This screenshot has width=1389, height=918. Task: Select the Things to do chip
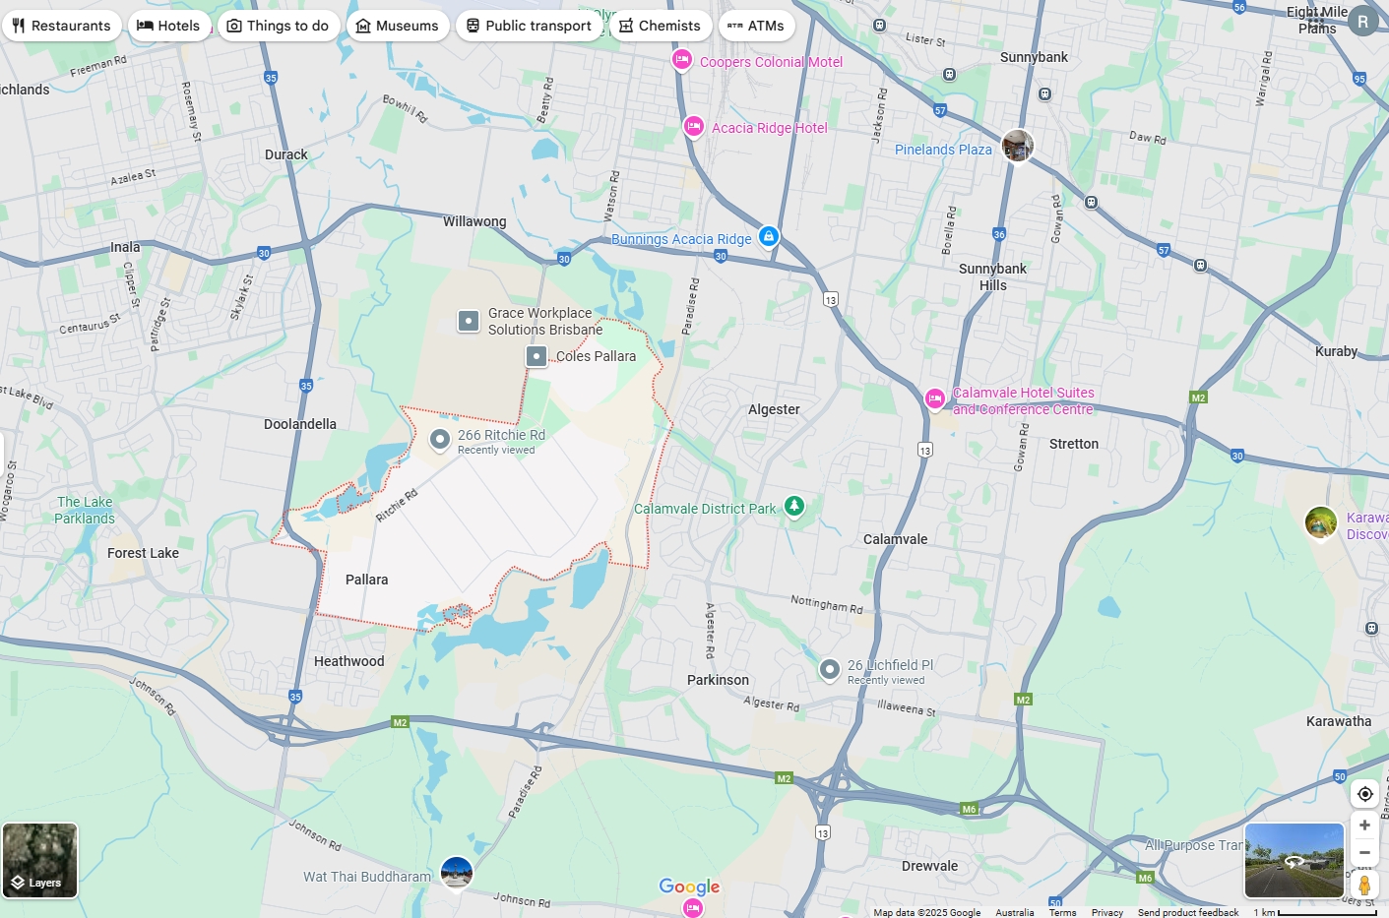pos(279,26)
